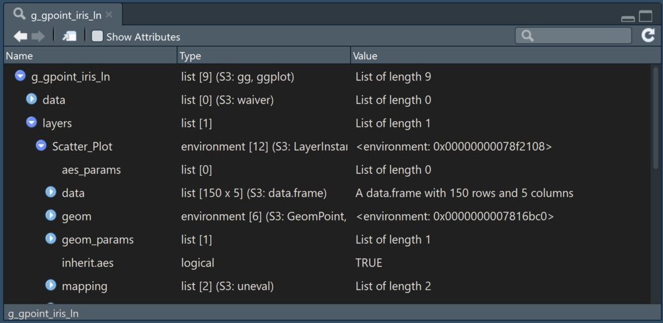
Task: Select the inherit.aes row
Action: click(92, 263)
